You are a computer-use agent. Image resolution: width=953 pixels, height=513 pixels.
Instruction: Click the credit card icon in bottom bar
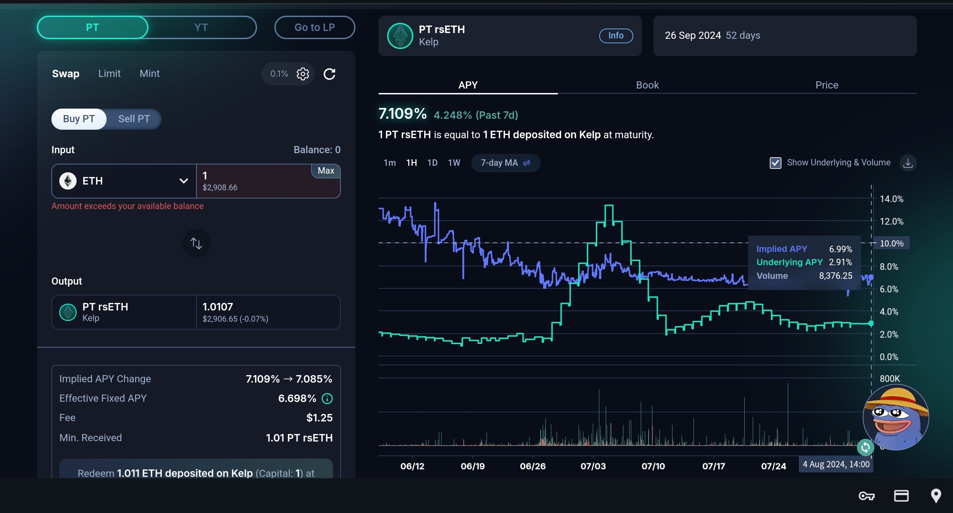tap(901, 496)
